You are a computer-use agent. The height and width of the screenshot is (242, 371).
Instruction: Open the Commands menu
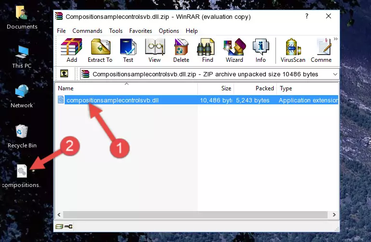(87, 31)
